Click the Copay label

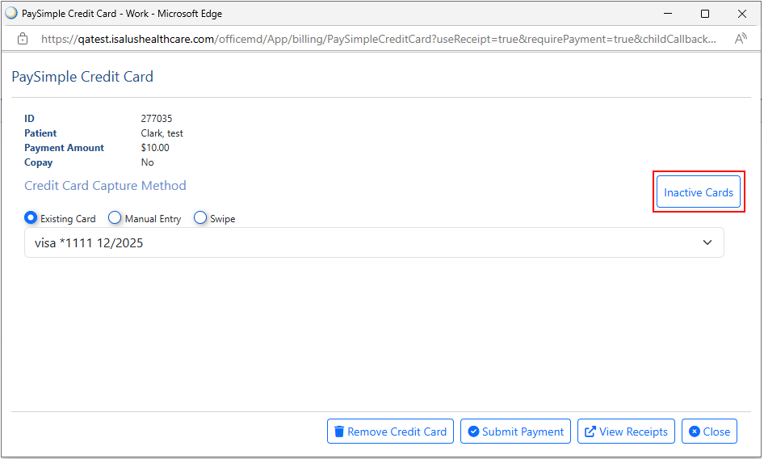click(x=39, y=162)
